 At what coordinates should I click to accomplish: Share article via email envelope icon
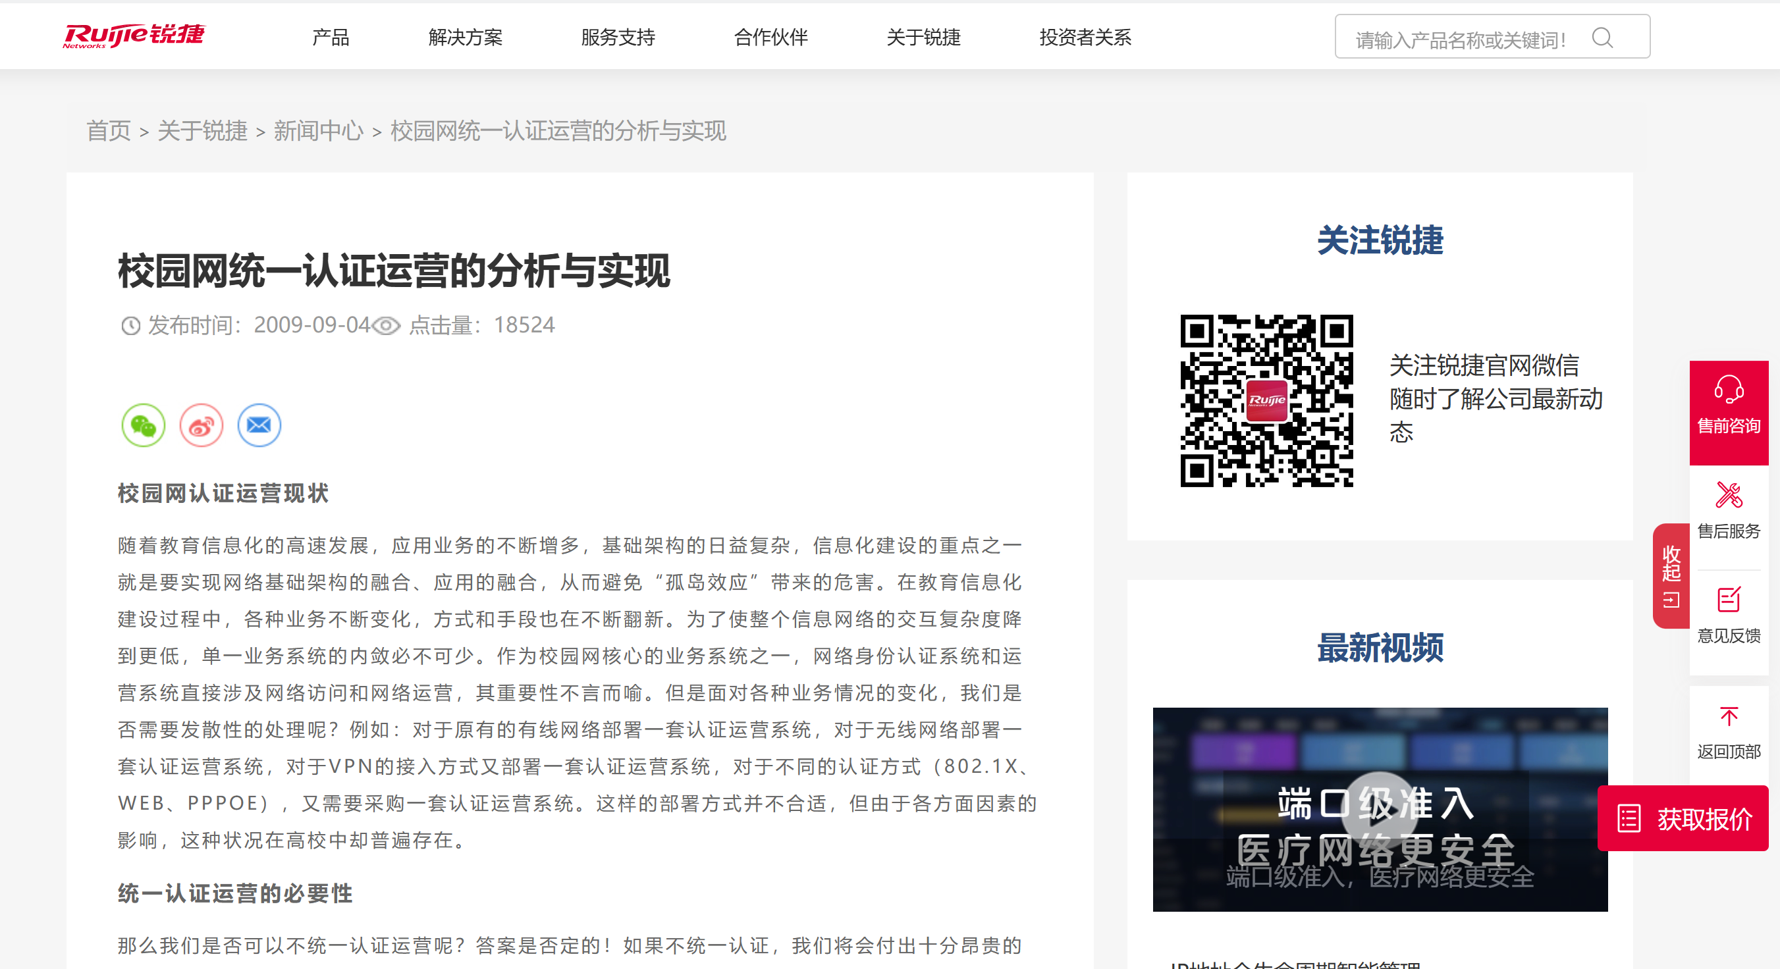pos(259,425)
